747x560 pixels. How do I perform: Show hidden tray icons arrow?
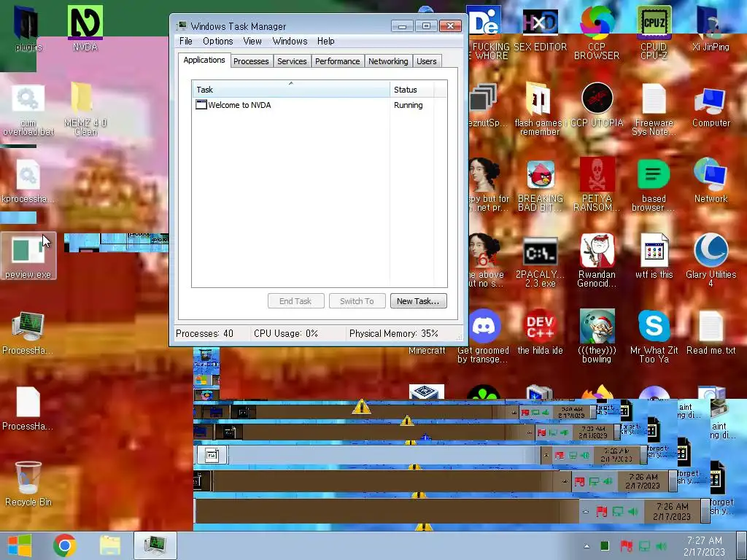tap(587, 546)
